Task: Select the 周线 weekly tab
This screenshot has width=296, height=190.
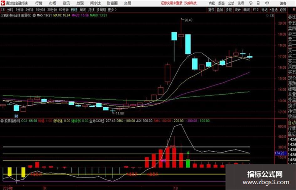Action: click(83, 10)
